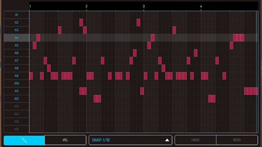Viewport: 262px width, 147px height.
Task: Select the A12 note in bar 4
Action: point(212,99)
